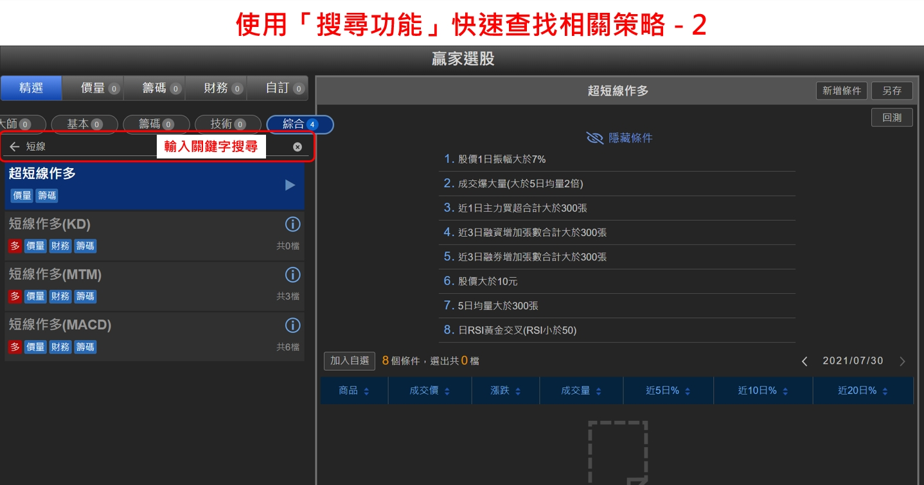Viewport: 924px width, 485px height.
Task: Sort by 成交價 column
Action: tap(429, 391)
